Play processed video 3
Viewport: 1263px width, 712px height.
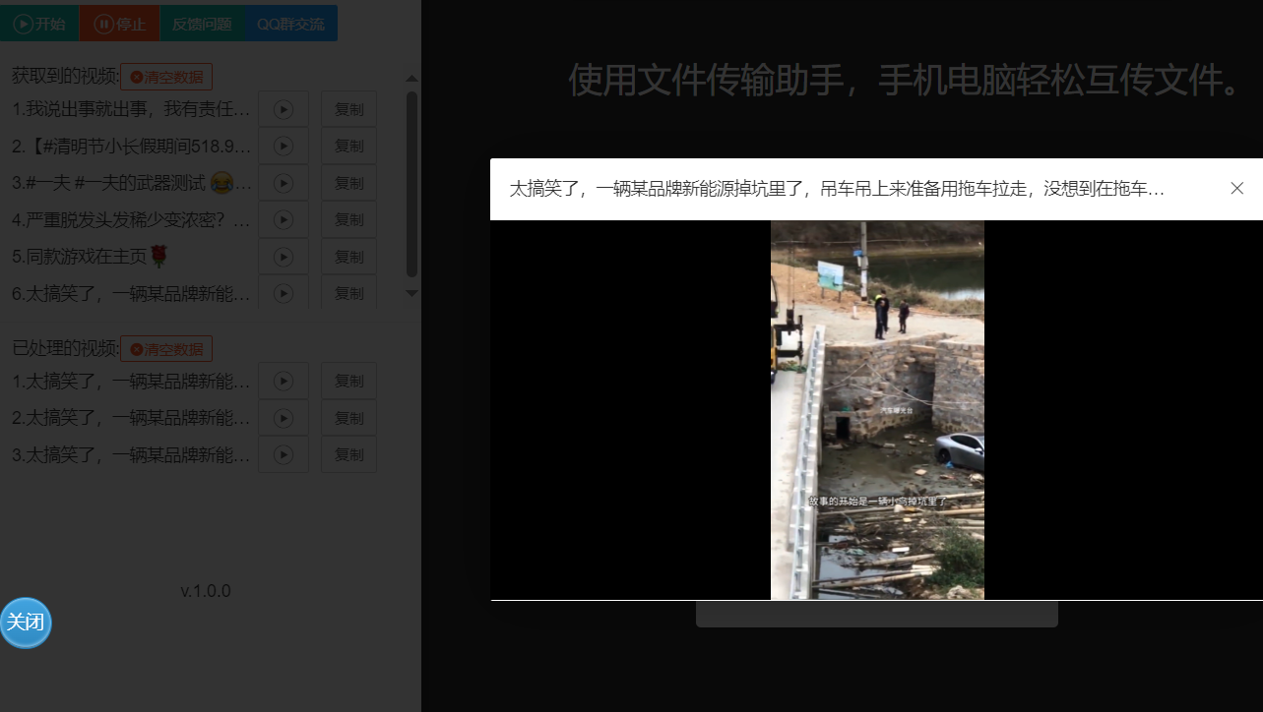284,454
